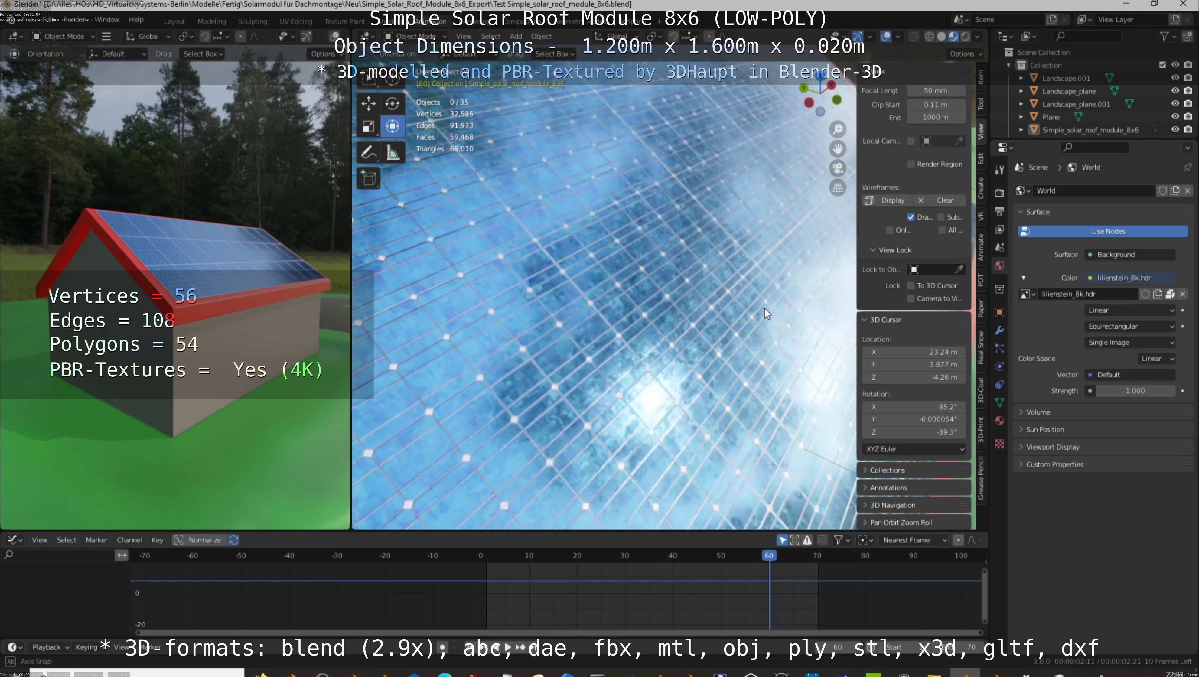Click the Add Cube tool icon
Screen dimensions: 1199x677
pyautogui.click(x=369, y=179)
